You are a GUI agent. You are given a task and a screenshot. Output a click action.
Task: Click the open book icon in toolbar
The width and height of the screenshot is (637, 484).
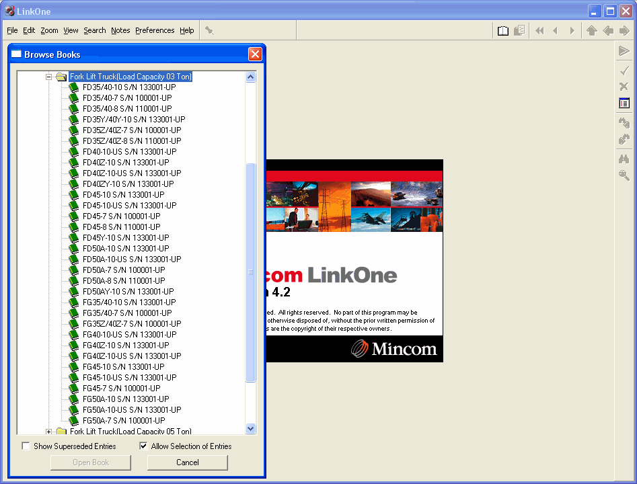tap(503, 31)
